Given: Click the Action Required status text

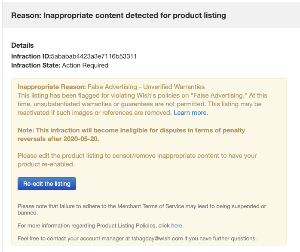Looking at the screenshot, I should 85,65.
